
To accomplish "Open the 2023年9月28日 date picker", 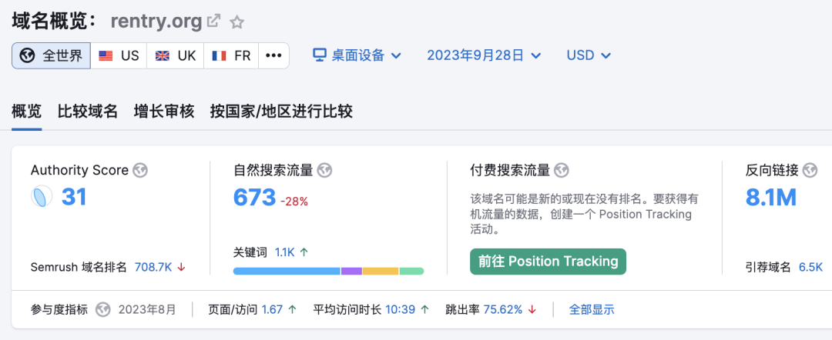I will tap(484, 55).
